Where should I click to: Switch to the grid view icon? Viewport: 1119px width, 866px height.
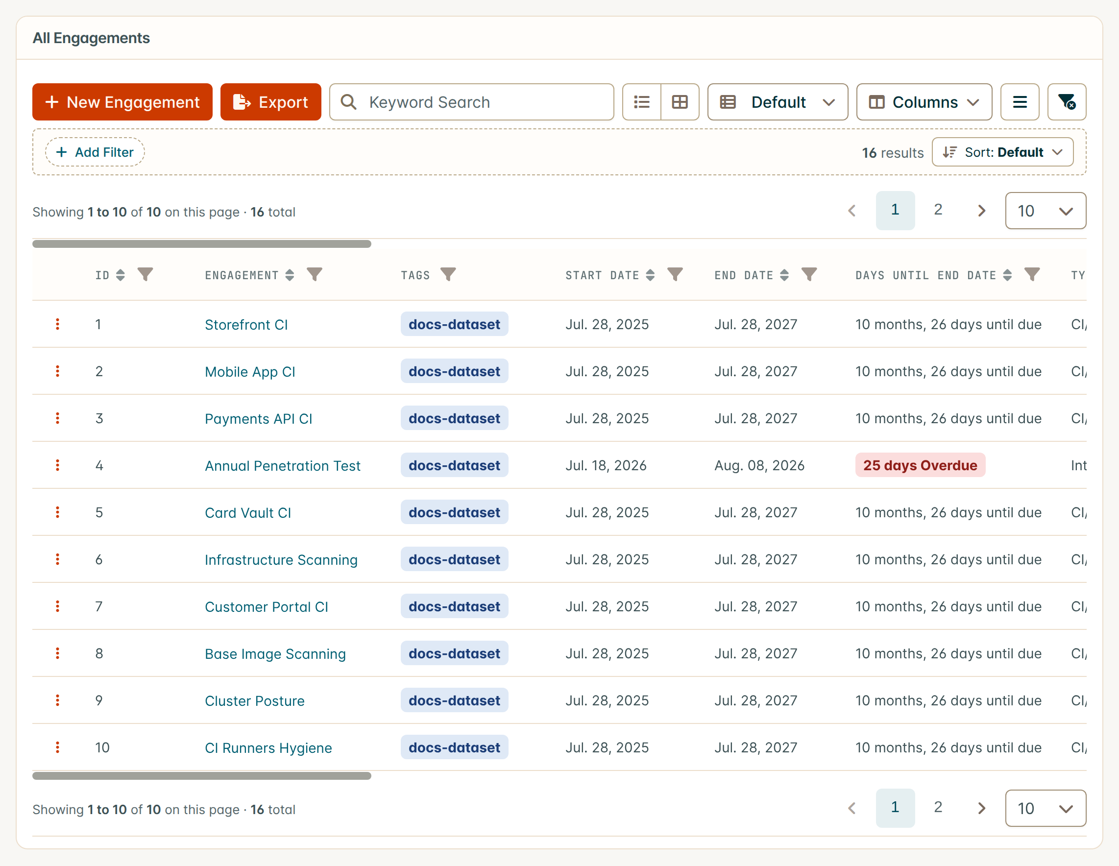(680, 102)
